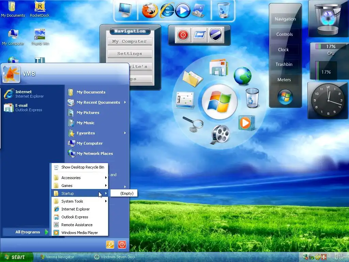Expand the Accessories submenu
Screen dimensions: 349x262
[x=80, y=177]
